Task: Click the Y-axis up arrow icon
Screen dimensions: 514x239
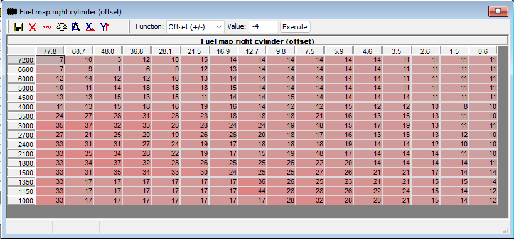Action: pos(105,27)
